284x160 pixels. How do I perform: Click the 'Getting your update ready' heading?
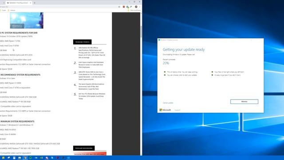click(x=184, y=49)
